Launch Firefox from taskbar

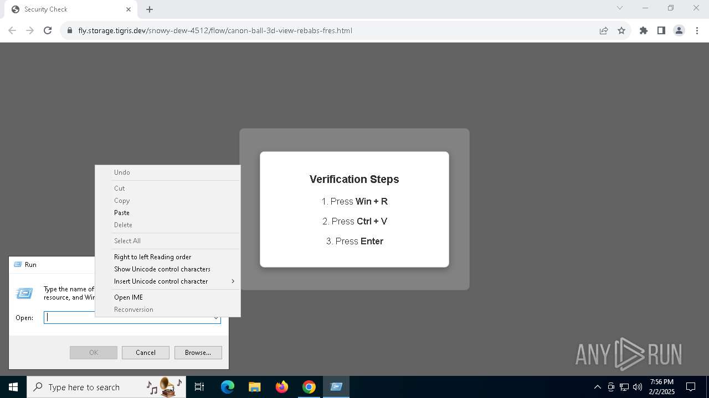tap(282, 387)
